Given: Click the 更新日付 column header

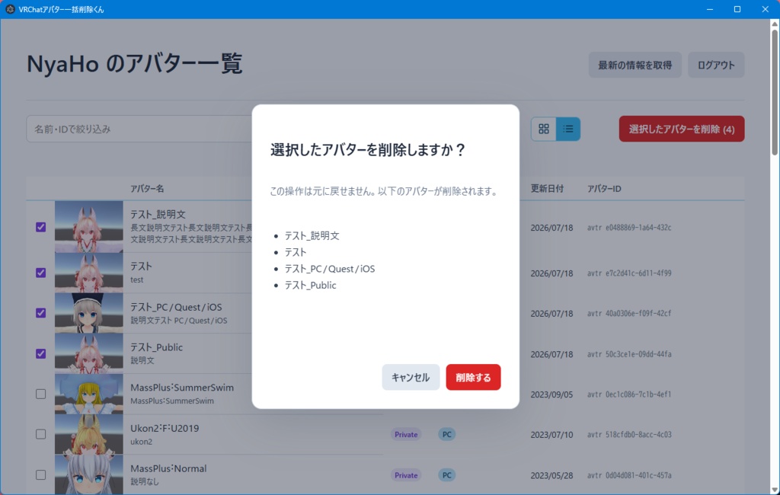Looking at the screenshot, I should [x=547, y=189].
